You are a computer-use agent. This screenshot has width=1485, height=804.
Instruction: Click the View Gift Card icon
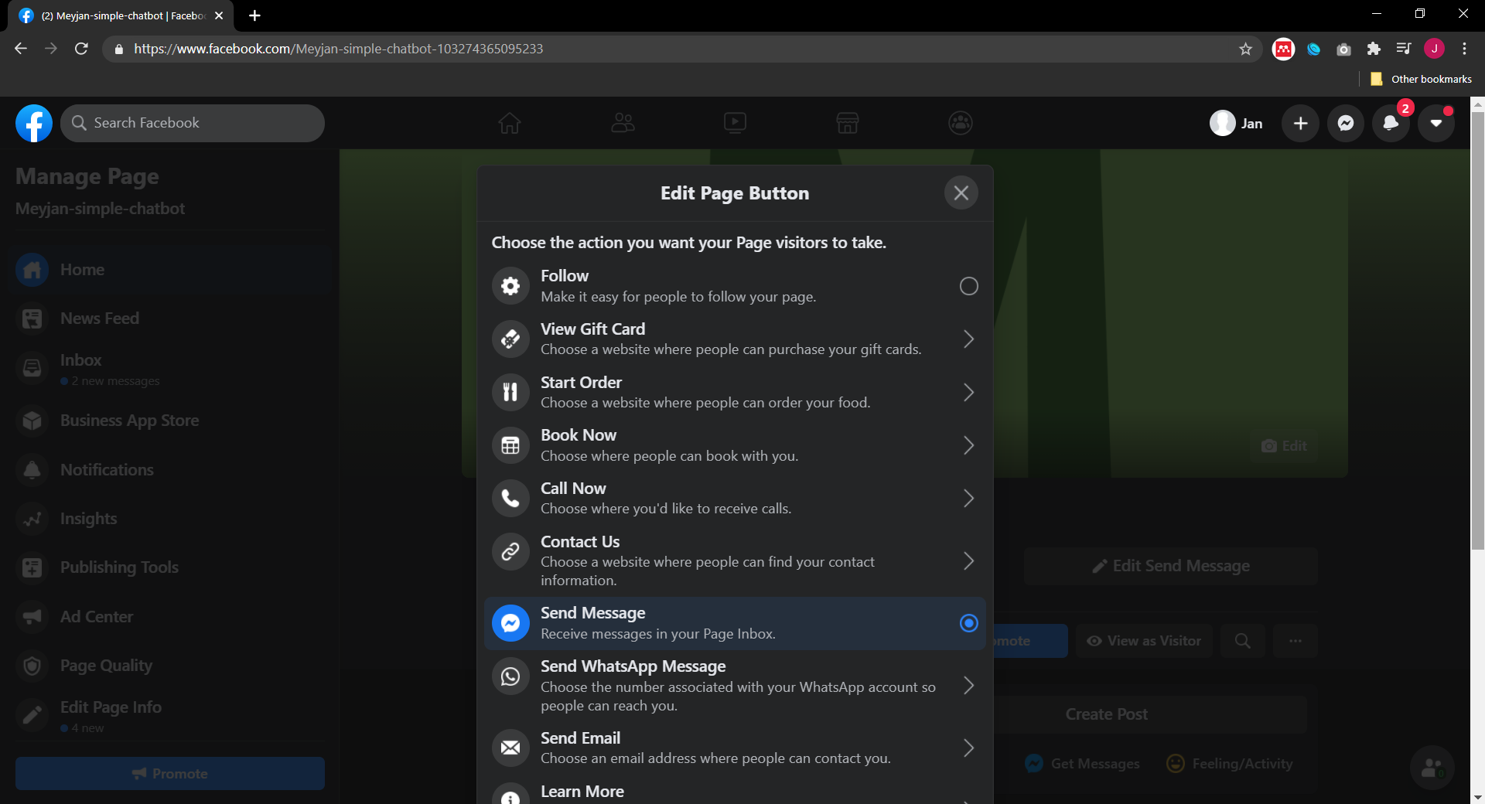point(510,339)
